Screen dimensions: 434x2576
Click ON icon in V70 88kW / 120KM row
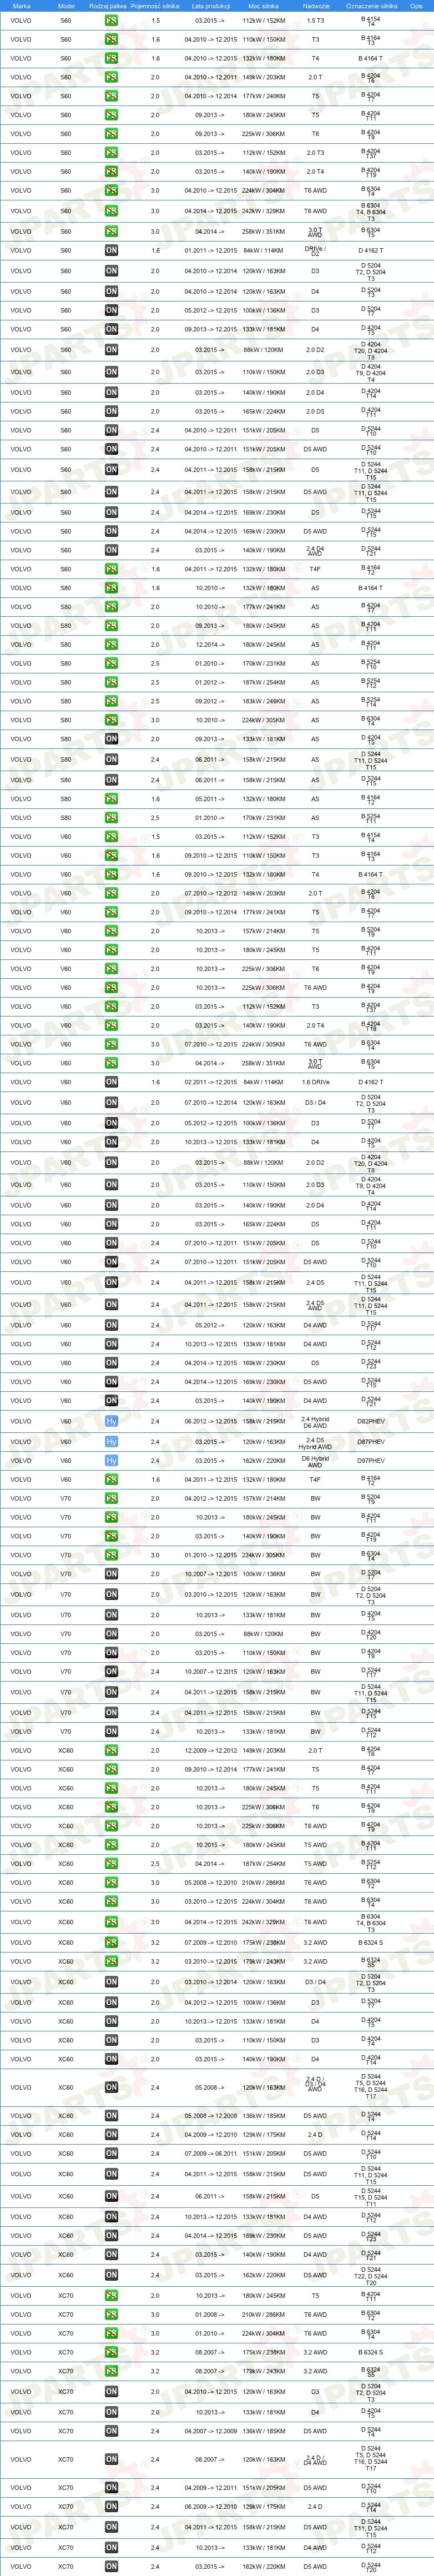(111, 1634)
